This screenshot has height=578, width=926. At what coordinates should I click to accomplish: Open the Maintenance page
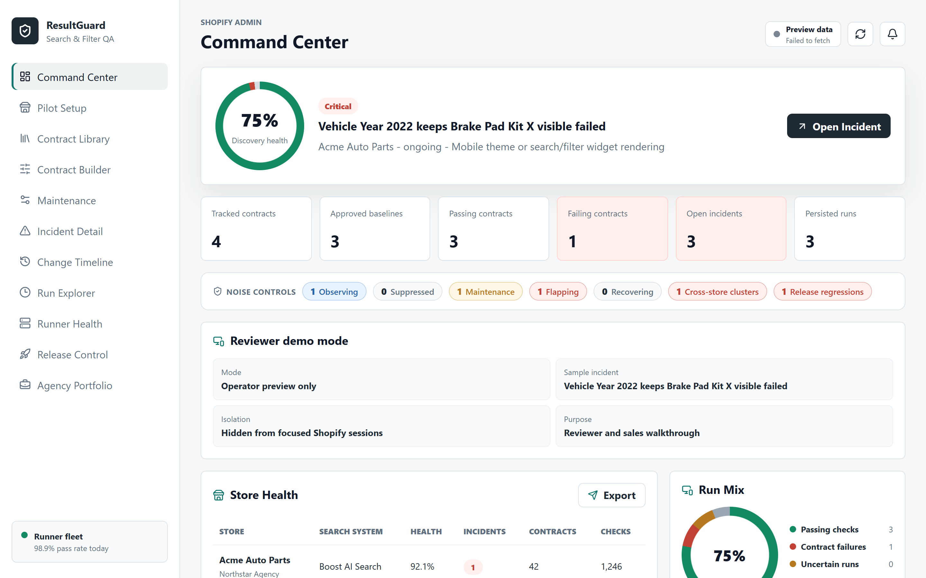[90, 200]
